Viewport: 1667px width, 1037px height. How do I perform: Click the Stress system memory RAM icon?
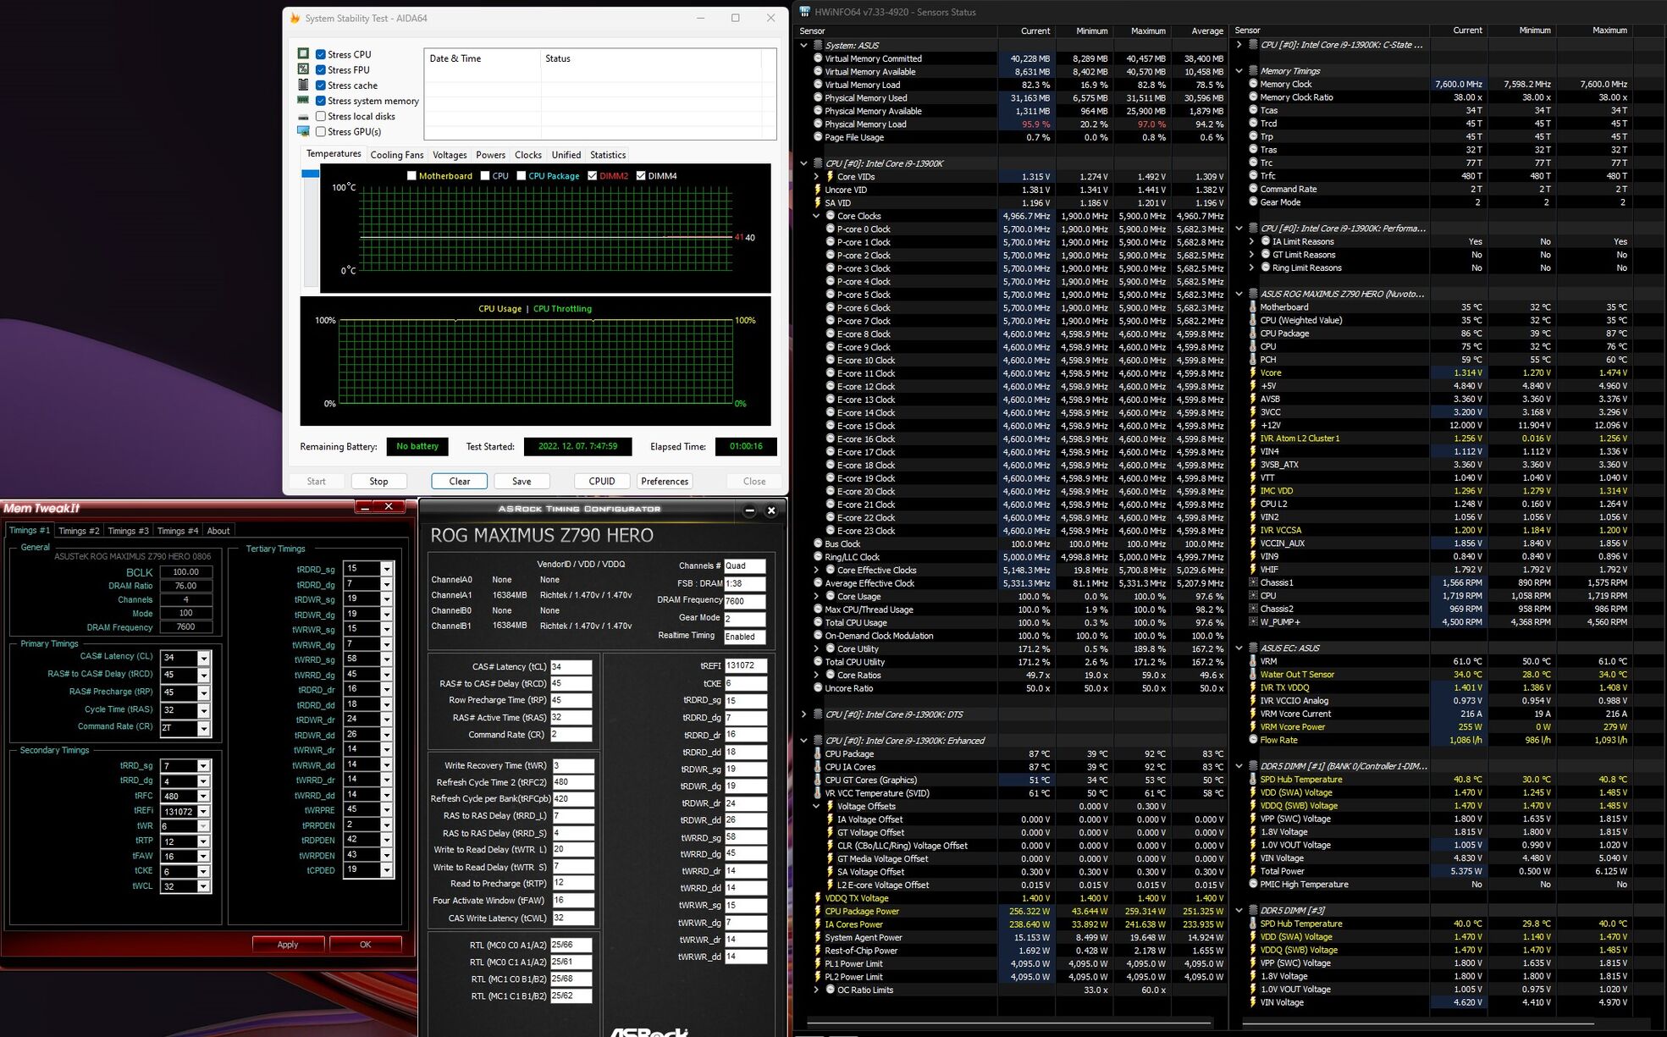pos(303,100)
